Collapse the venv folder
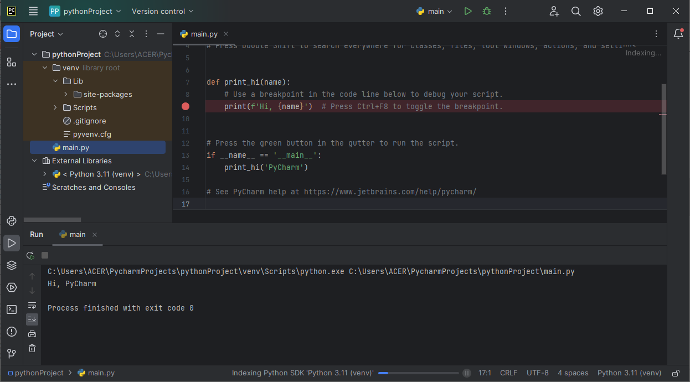 pos(45,68)
